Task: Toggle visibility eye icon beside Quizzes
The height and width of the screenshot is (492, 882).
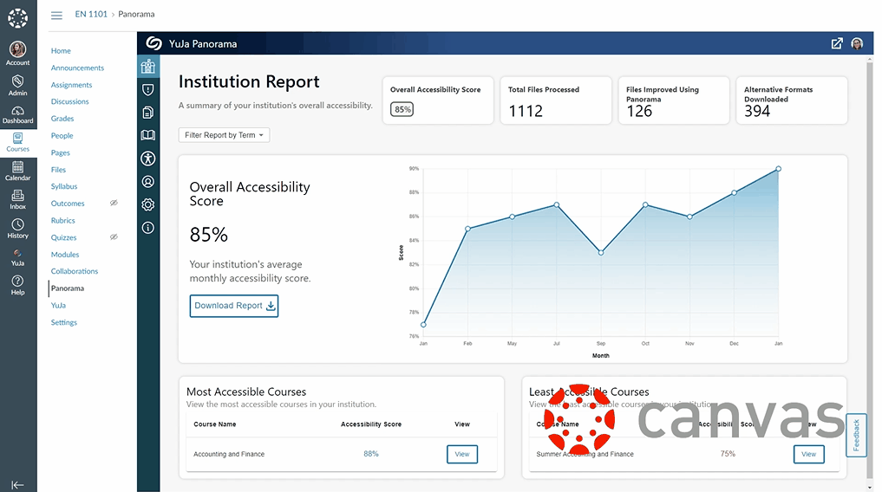Action: pyautogui.click(x=114, y=237)
